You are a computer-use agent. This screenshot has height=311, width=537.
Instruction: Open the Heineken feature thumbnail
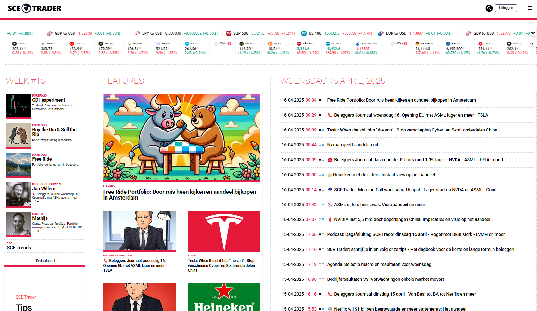pyautogui.click(x=224, y=297)
